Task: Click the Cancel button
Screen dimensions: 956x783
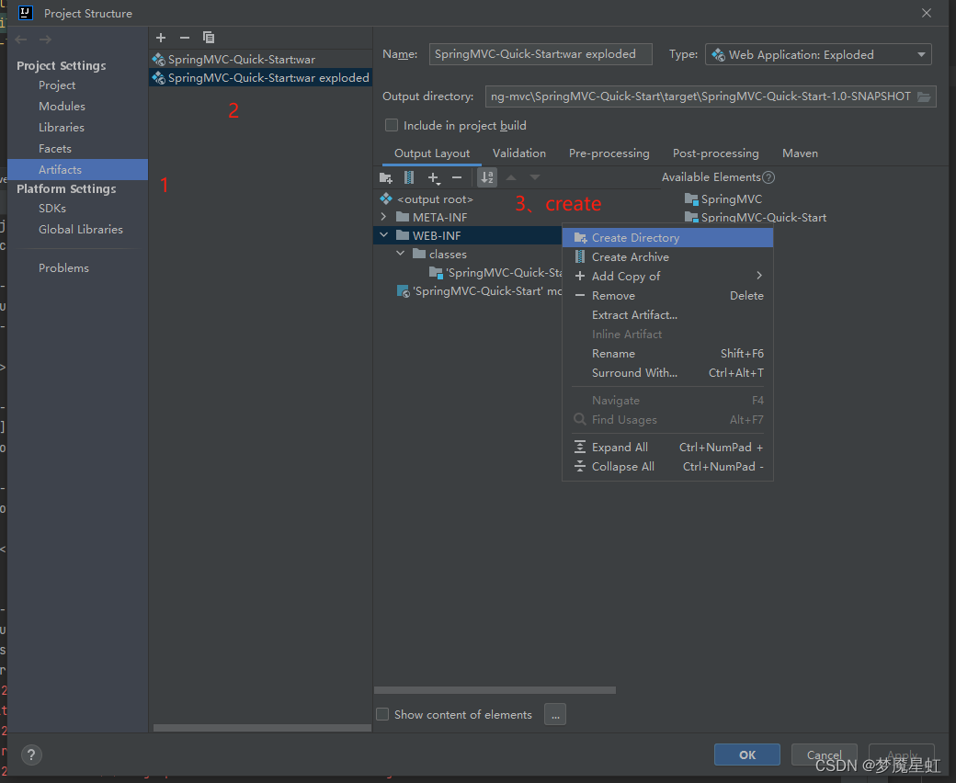Action: pos(825,755)
